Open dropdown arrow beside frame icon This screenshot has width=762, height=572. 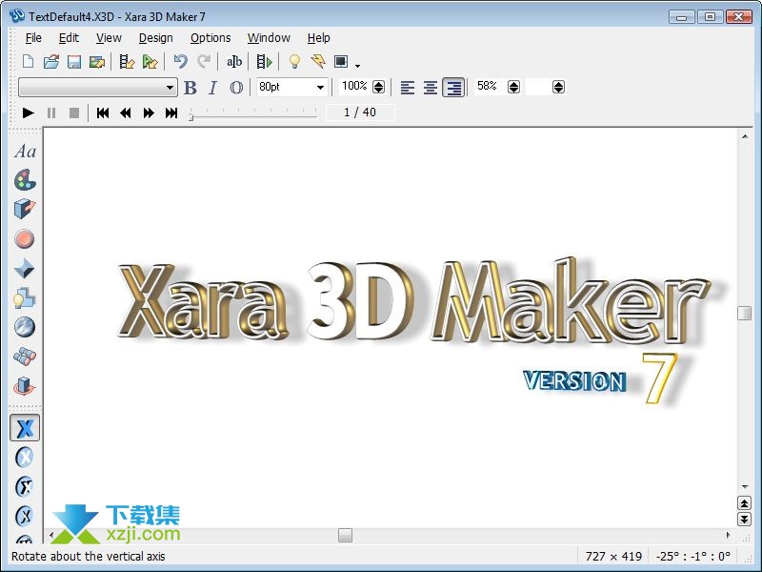pyautogui.click(x=358, y=65)
